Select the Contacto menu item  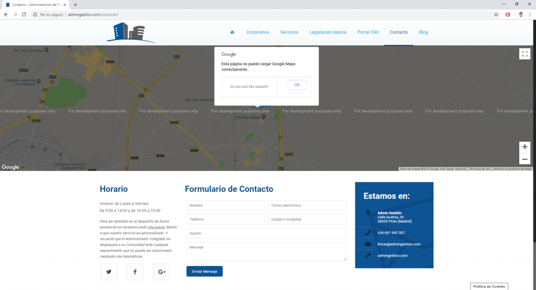pyautogui.click(x=398, y=32)
